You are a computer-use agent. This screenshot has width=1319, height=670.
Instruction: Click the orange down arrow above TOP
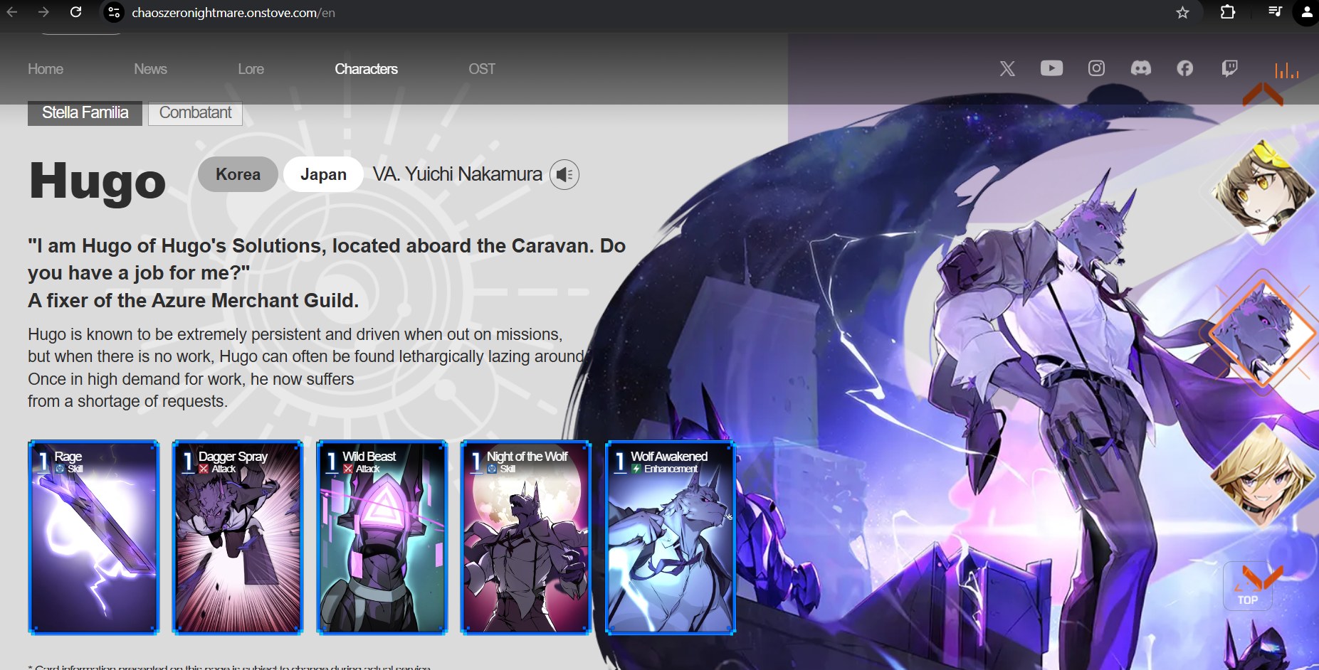point(1263,577)
